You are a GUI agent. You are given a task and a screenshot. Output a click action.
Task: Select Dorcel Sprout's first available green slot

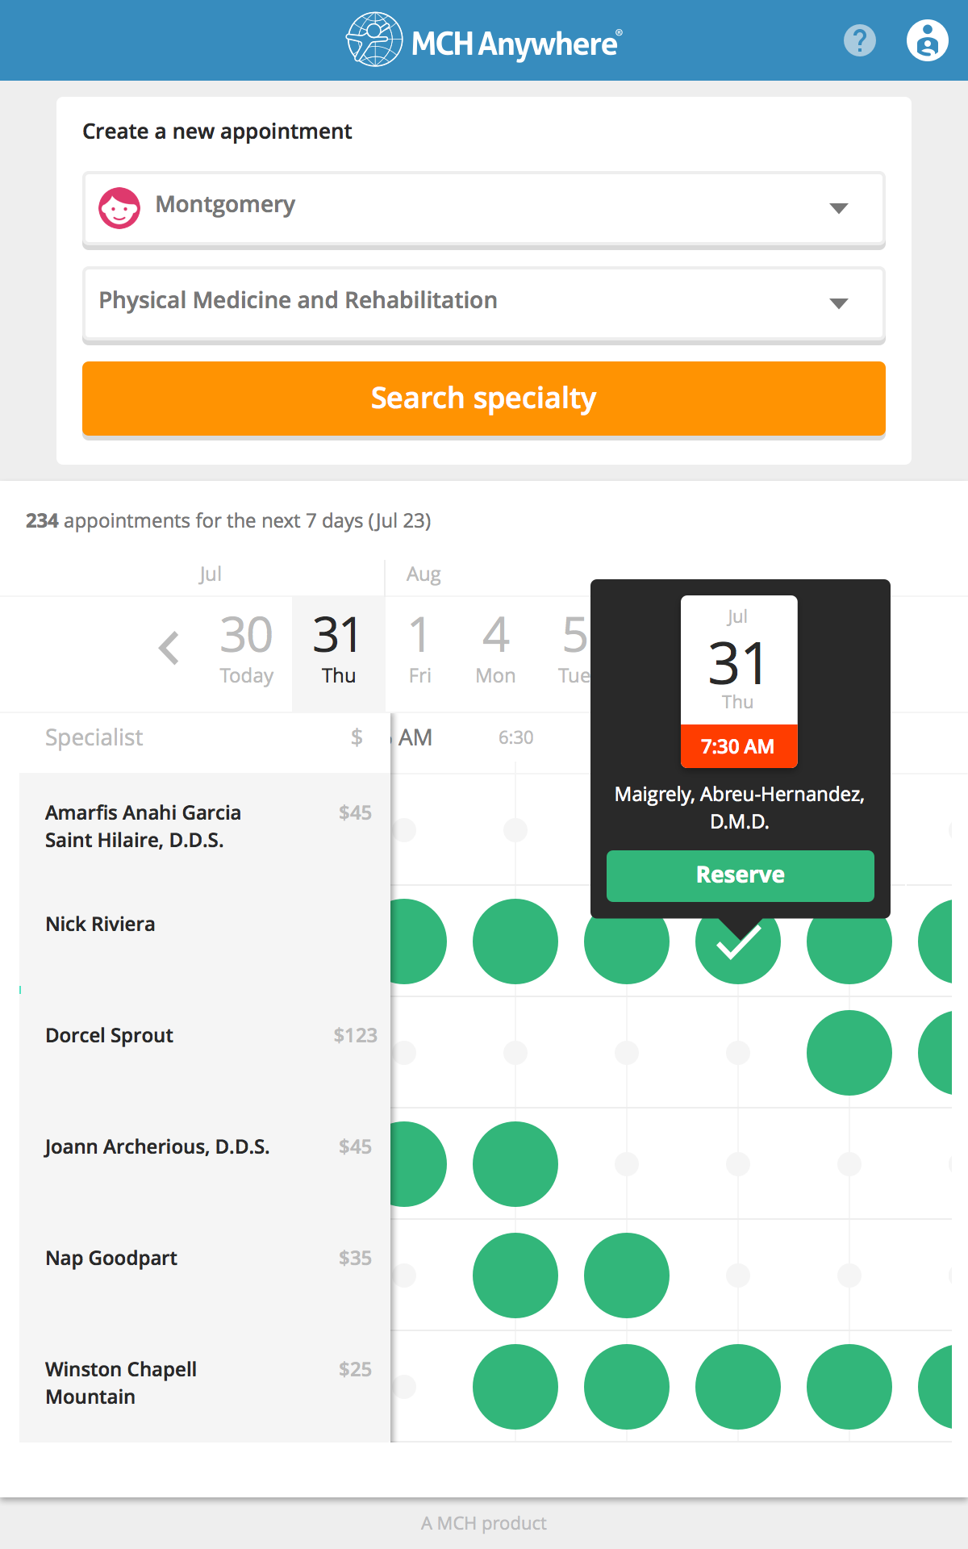849,1053
